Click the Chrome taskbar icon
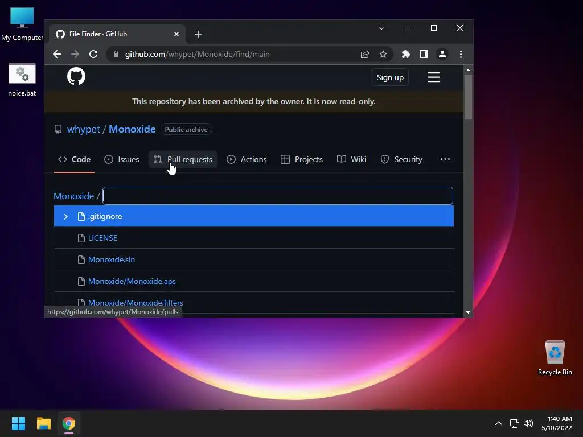The image size is (583, 437). 69,423
